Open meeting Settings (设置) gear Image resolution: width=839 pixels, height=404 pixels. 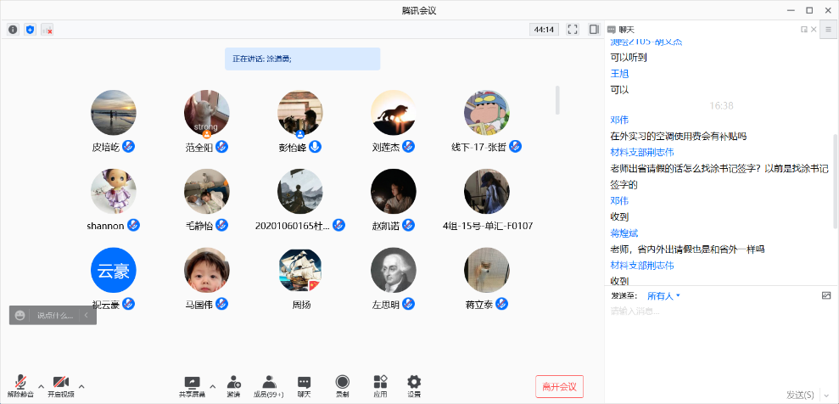click(414, 385)
